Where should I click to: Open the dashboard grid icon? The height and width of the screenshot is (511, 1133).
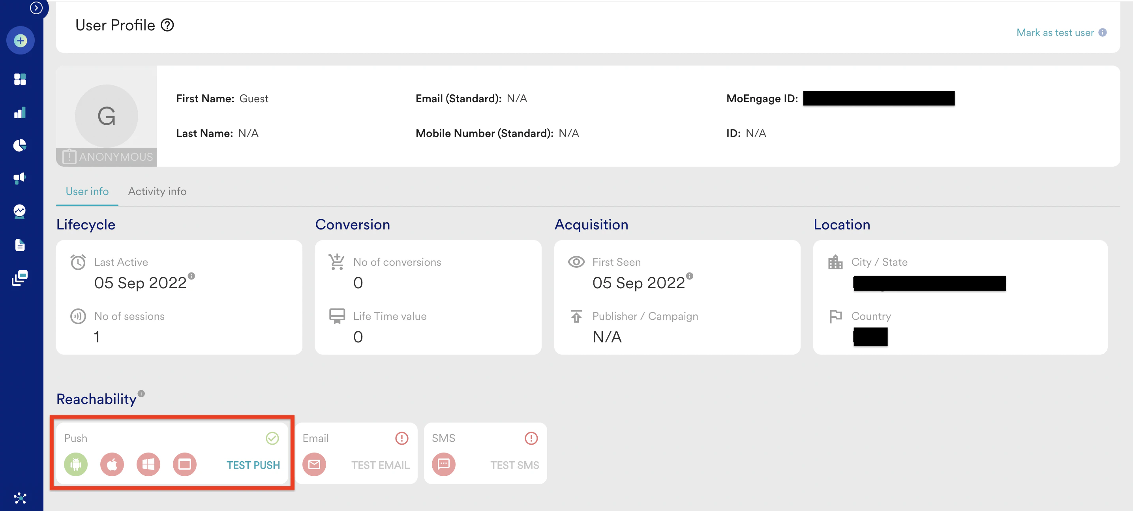20,79
